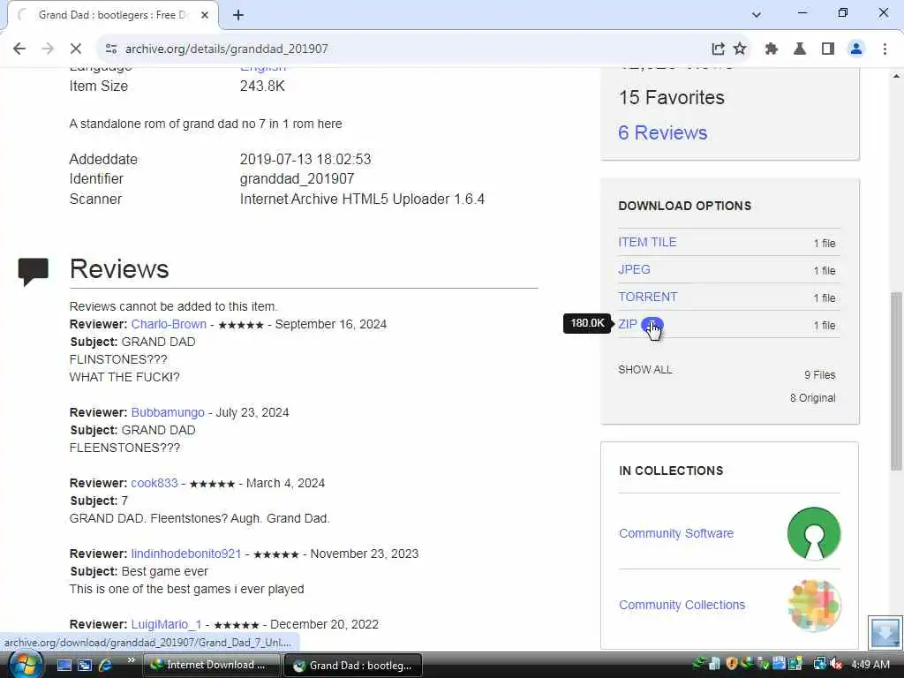Launch Internet Explorer from quick launch
Viewport: 904px width, 678px height.
coord(106,665)
